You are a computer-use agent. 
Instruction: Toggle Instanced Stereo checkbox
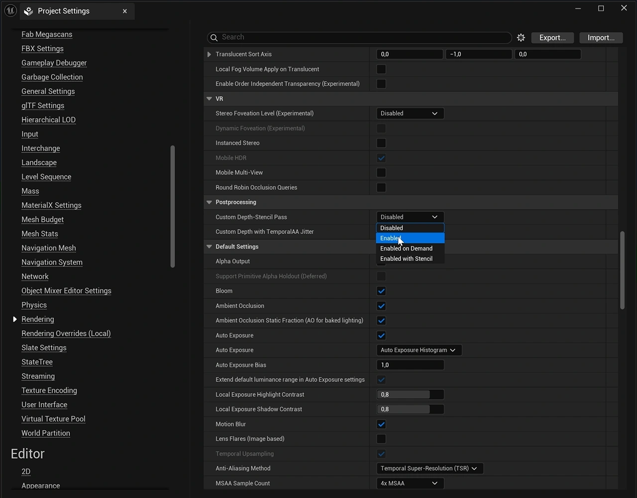(x=381, y=143)
